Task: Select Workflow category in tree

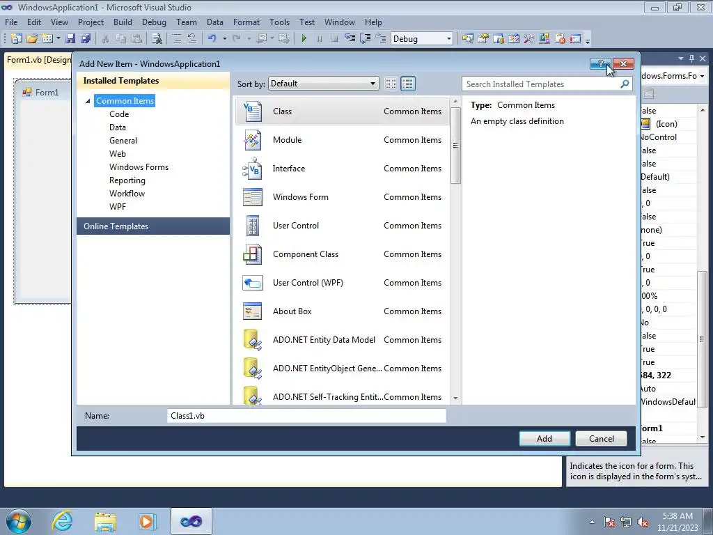Action: [127, 194]
